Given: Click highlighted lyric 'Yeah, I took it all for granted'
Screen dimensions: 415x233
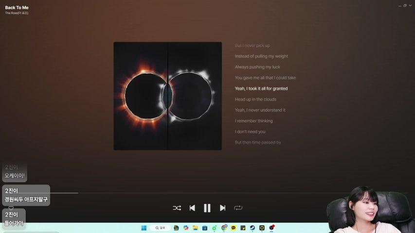Looking at the screenshot, I should tap(261, 88).
